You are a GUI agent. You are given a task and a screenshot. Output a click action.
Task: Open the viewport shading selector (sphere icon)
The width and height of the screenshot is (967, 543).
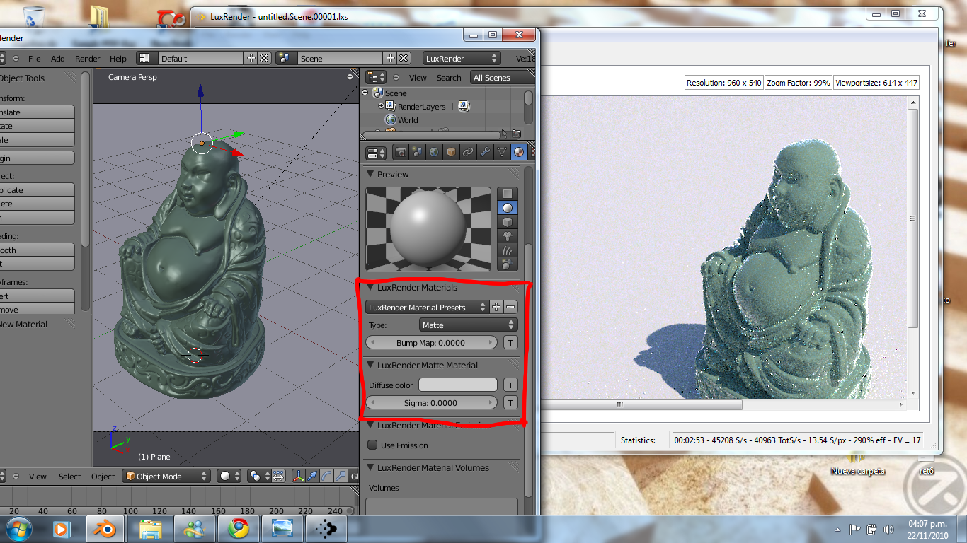tap(228, 477)
